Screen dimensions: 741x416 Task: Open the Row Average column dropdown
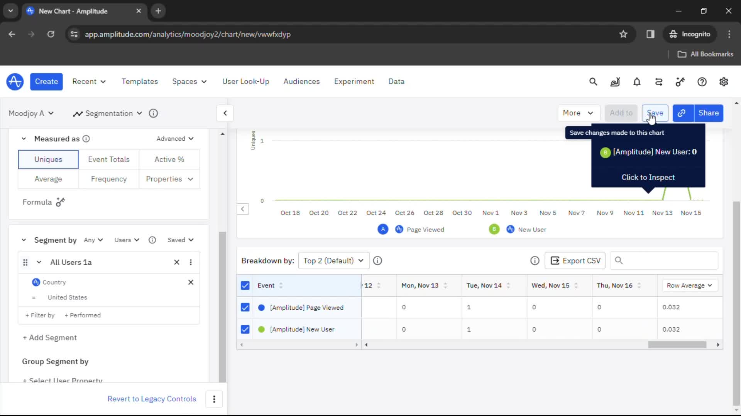pos(689,285)
